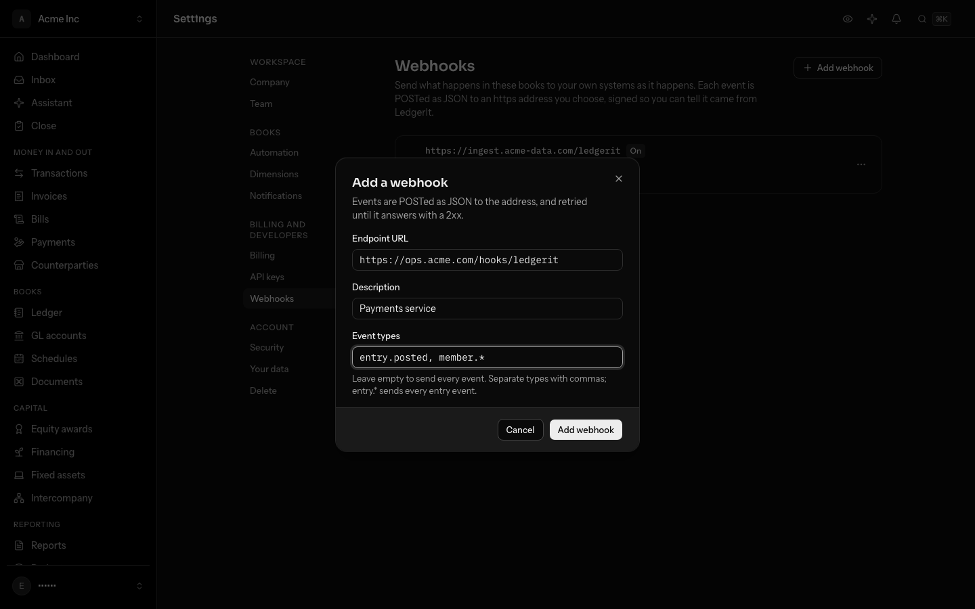Screen dimensions: 975x609
Task: Open Company settings section
Action: (x=269, y=83)
